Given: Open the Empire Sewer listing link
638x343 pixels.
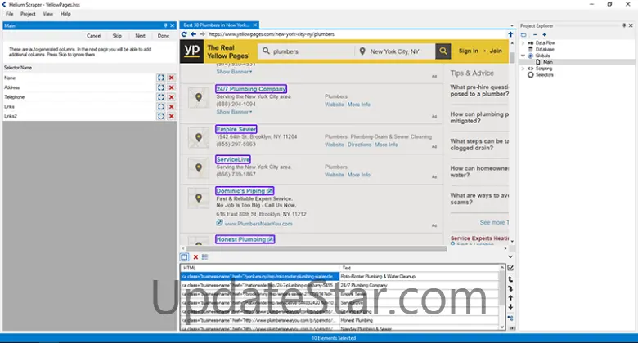Looking at the screenshot, I should 236,129.
